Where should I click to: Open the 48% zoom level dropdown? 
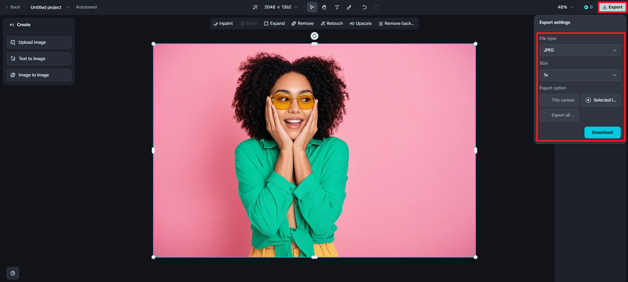pyautogui.click(x=566, y=7)
